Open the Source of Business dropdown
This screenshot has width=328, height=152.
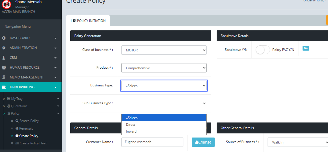click(x=298, y=142)
